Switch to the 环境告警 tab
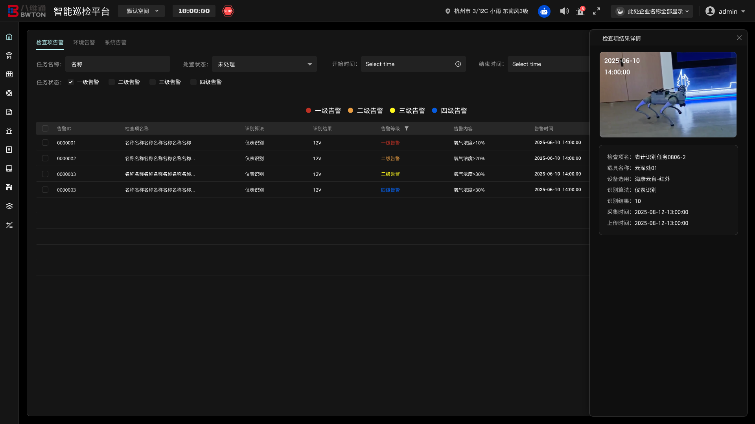755x424 pixels. (84, 42)
